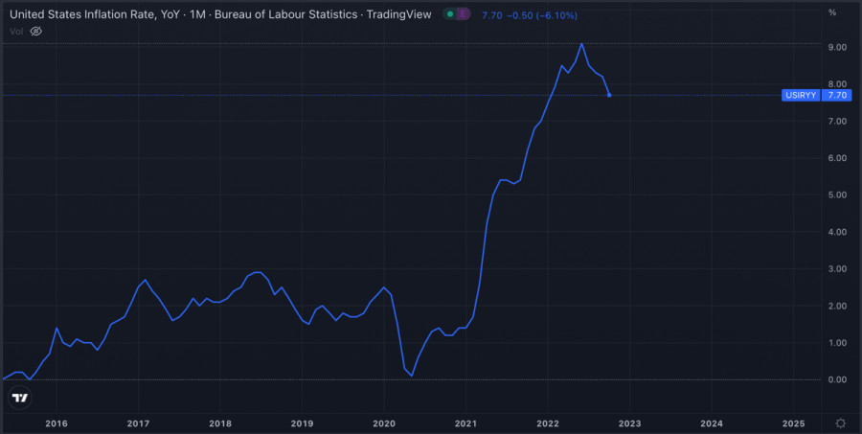862x434 pixels.
Task: Click the 5.00 level on price scale
Action: [x=836, y=194]
